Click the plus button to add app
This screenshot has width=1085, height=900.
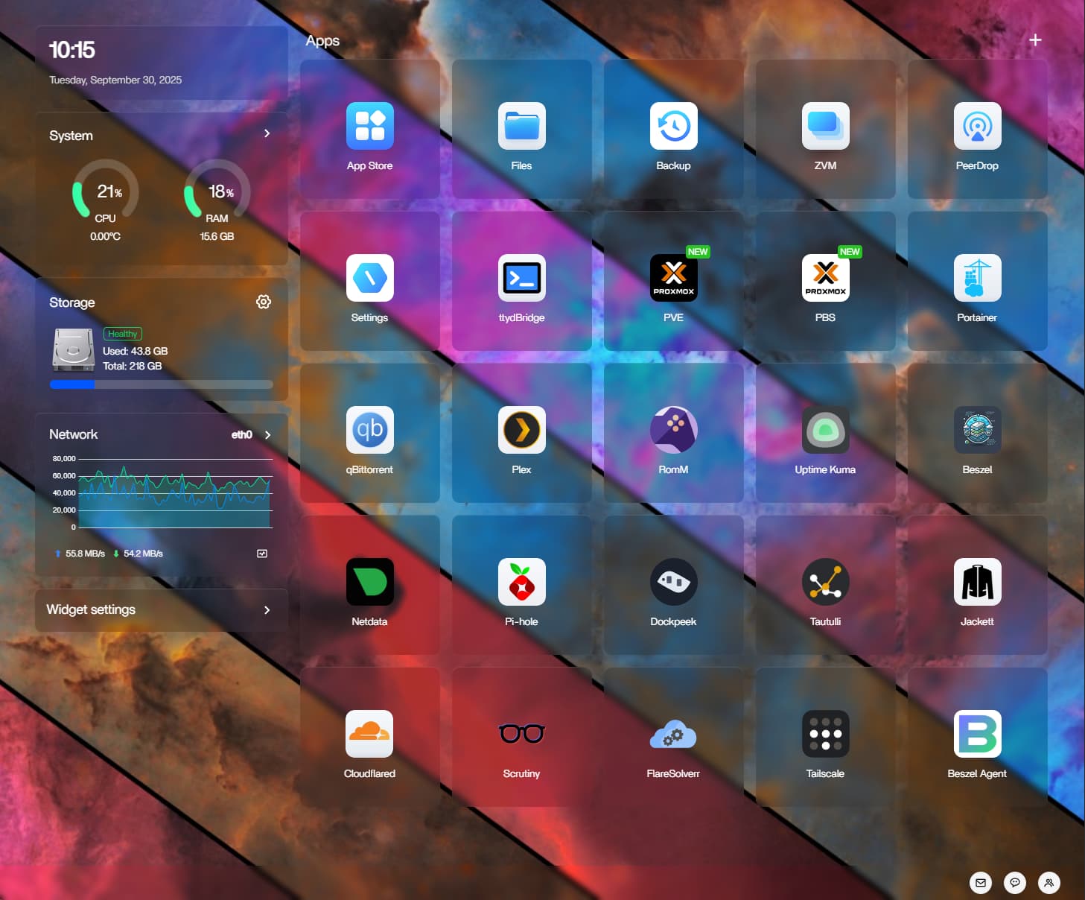(x=1035, y=40)
